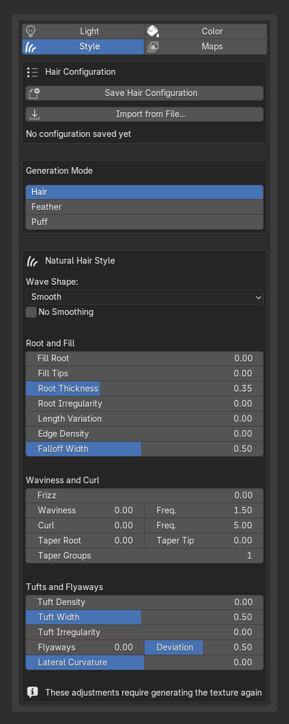Click the lightbulb icon on Light tab
This screenshot has height=724, width=289.
[x=32, y=31]
